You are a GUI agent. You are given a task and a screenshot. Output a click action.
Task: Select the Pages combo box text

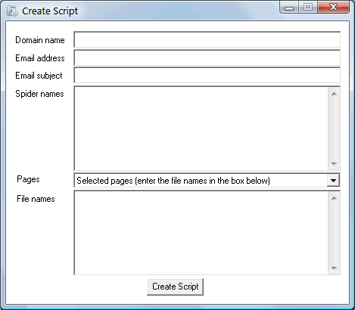[x=173, y=181]
